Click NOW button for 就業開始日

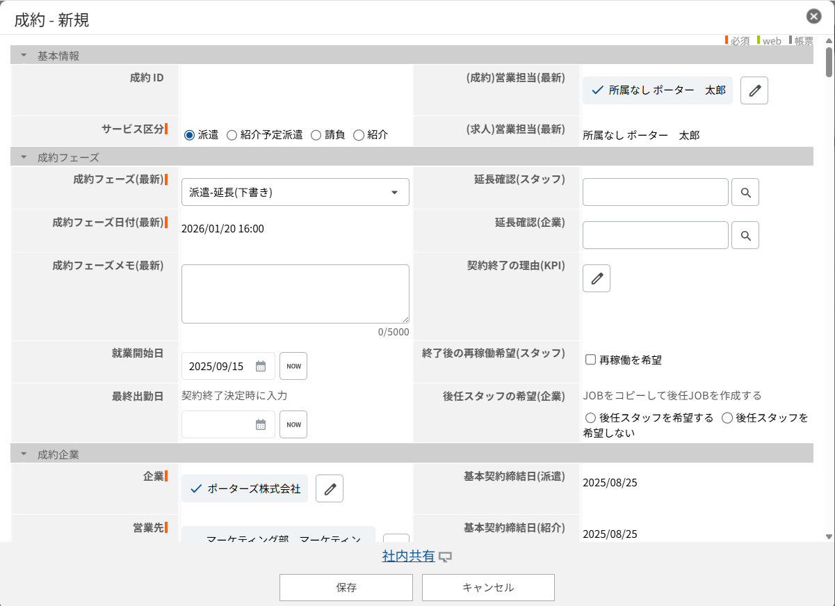[293, 367]
